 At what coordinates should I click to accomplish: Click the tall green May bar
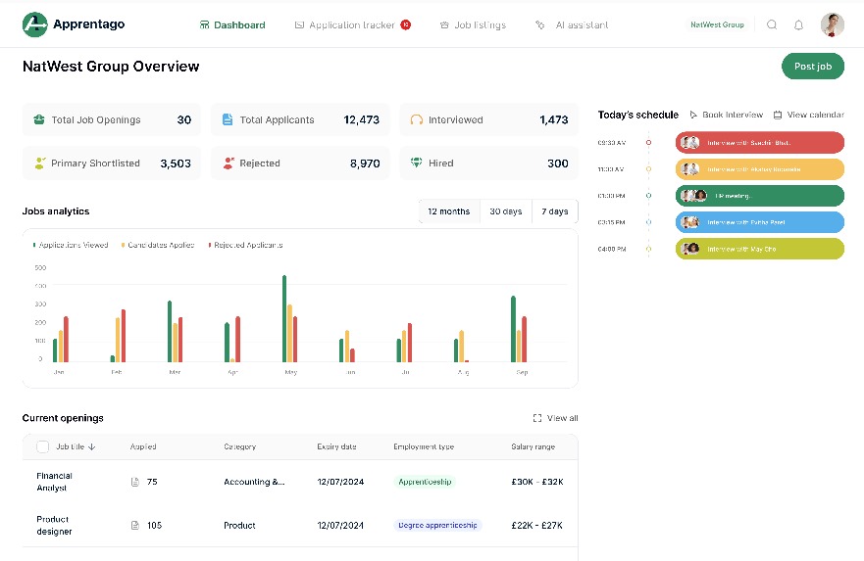pos(284,318)
